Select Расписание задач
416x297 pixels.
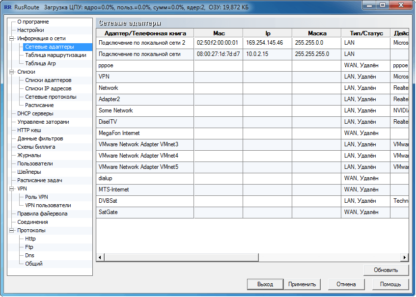(x=39, y=180)
